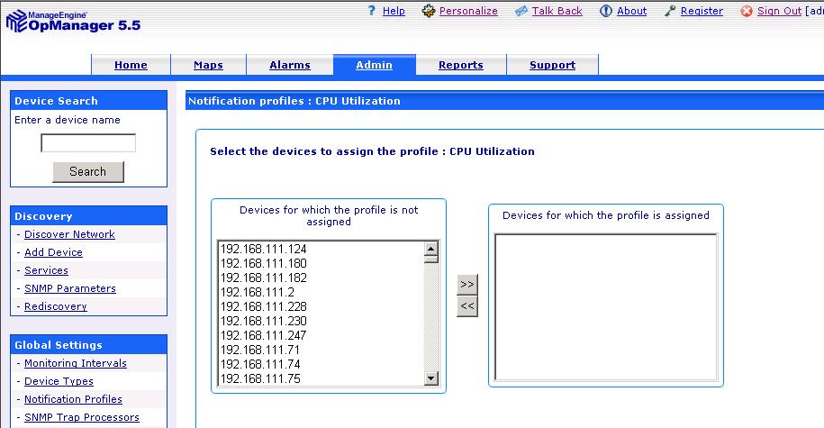Go to SNMP Parameters link

click(x=69, y=288)
